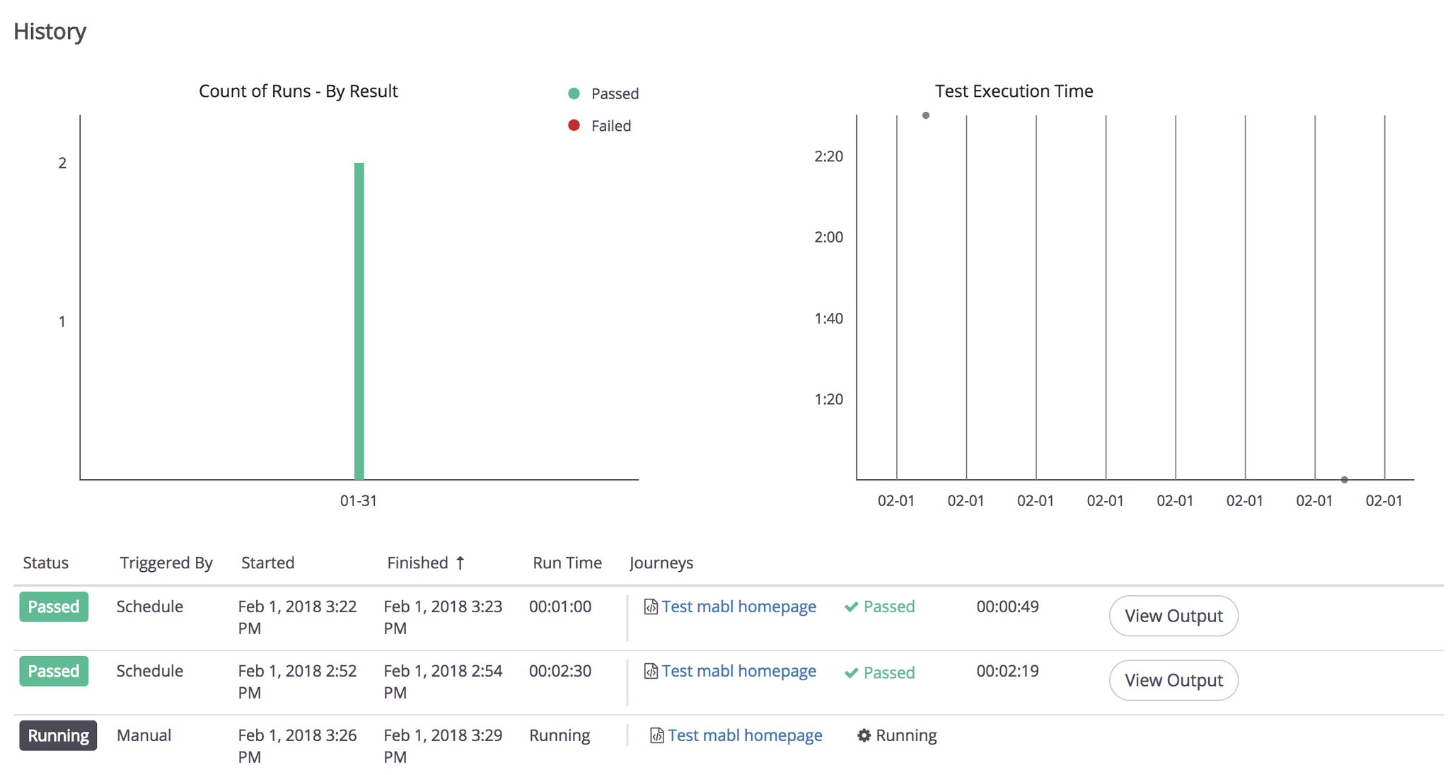Toggle the Failed legend entry in the chart
The width and height of the screenshot is (1455, 775).
[x=600, y=126]
